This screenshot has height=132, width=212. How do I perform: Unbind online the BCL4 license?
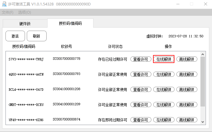[x=164, y=90]
